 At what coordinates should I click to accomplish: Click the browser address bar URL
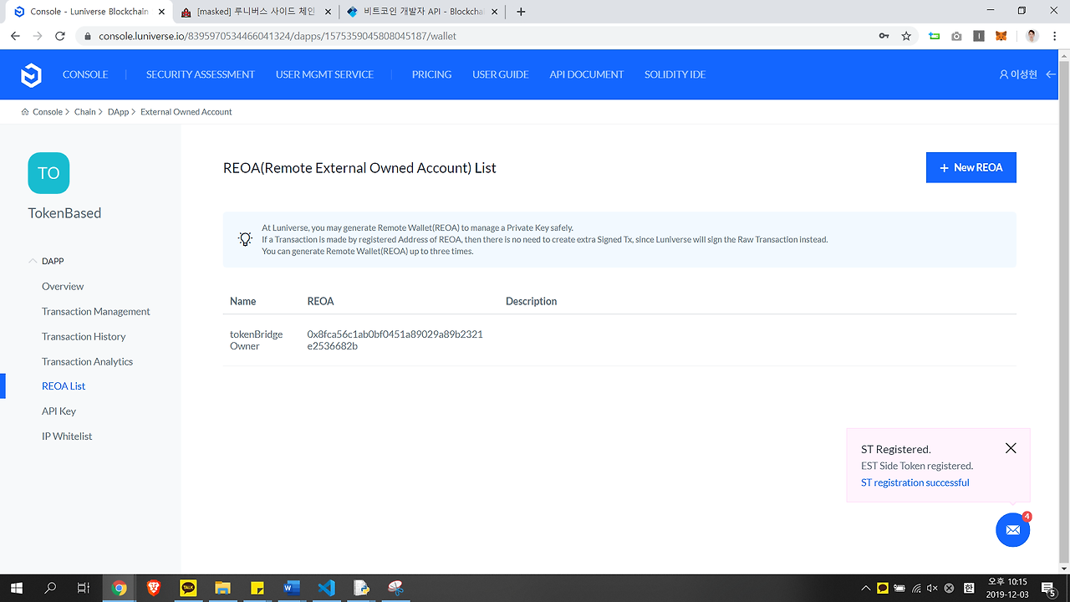coord(278,36)
